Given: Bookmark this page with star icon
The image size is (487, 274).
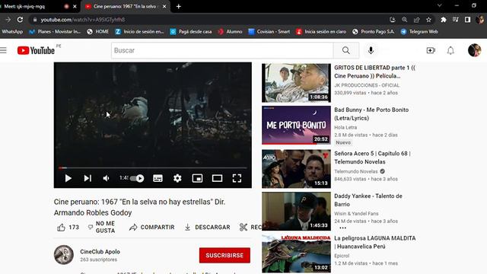Looking at the screenshot, I should click(428, 20).
